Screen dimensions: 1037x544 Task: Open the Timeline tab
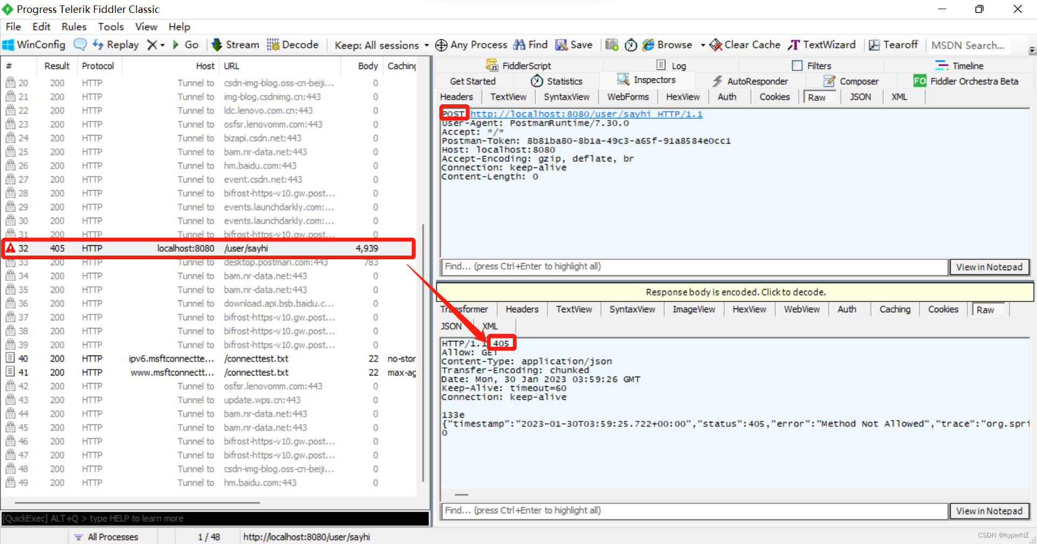point(959,65)
